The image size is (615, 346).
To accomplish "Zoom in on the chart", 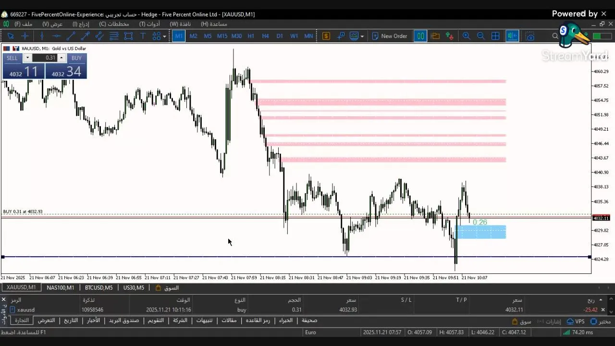I will (x=466, y=36).
